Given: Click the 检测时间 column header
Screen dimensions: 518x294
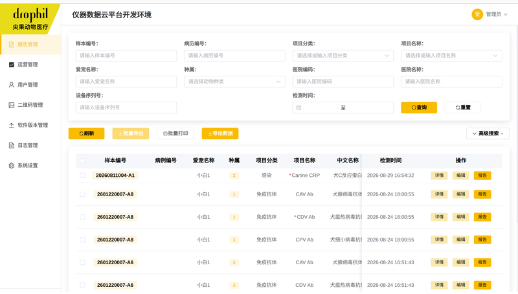Looking at the screenshot, I should point(390,161).
